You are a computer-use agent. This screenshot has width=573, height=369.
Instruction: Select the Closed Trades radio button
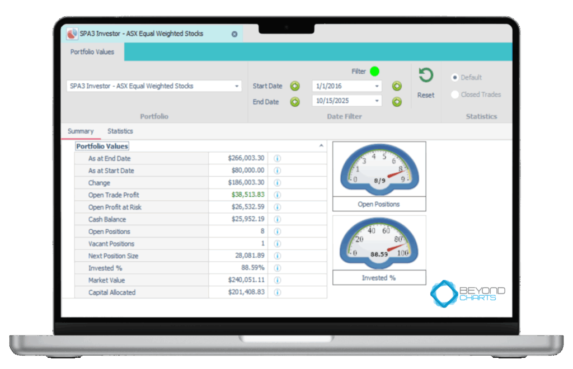pyautogui.click(x=455, y=94)
